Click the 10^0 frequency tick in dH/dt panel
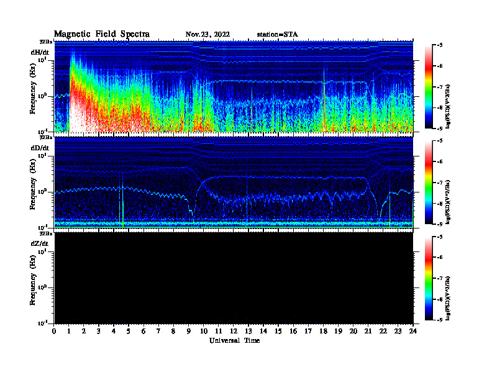 pyautogui.click(x=43, y=96)
